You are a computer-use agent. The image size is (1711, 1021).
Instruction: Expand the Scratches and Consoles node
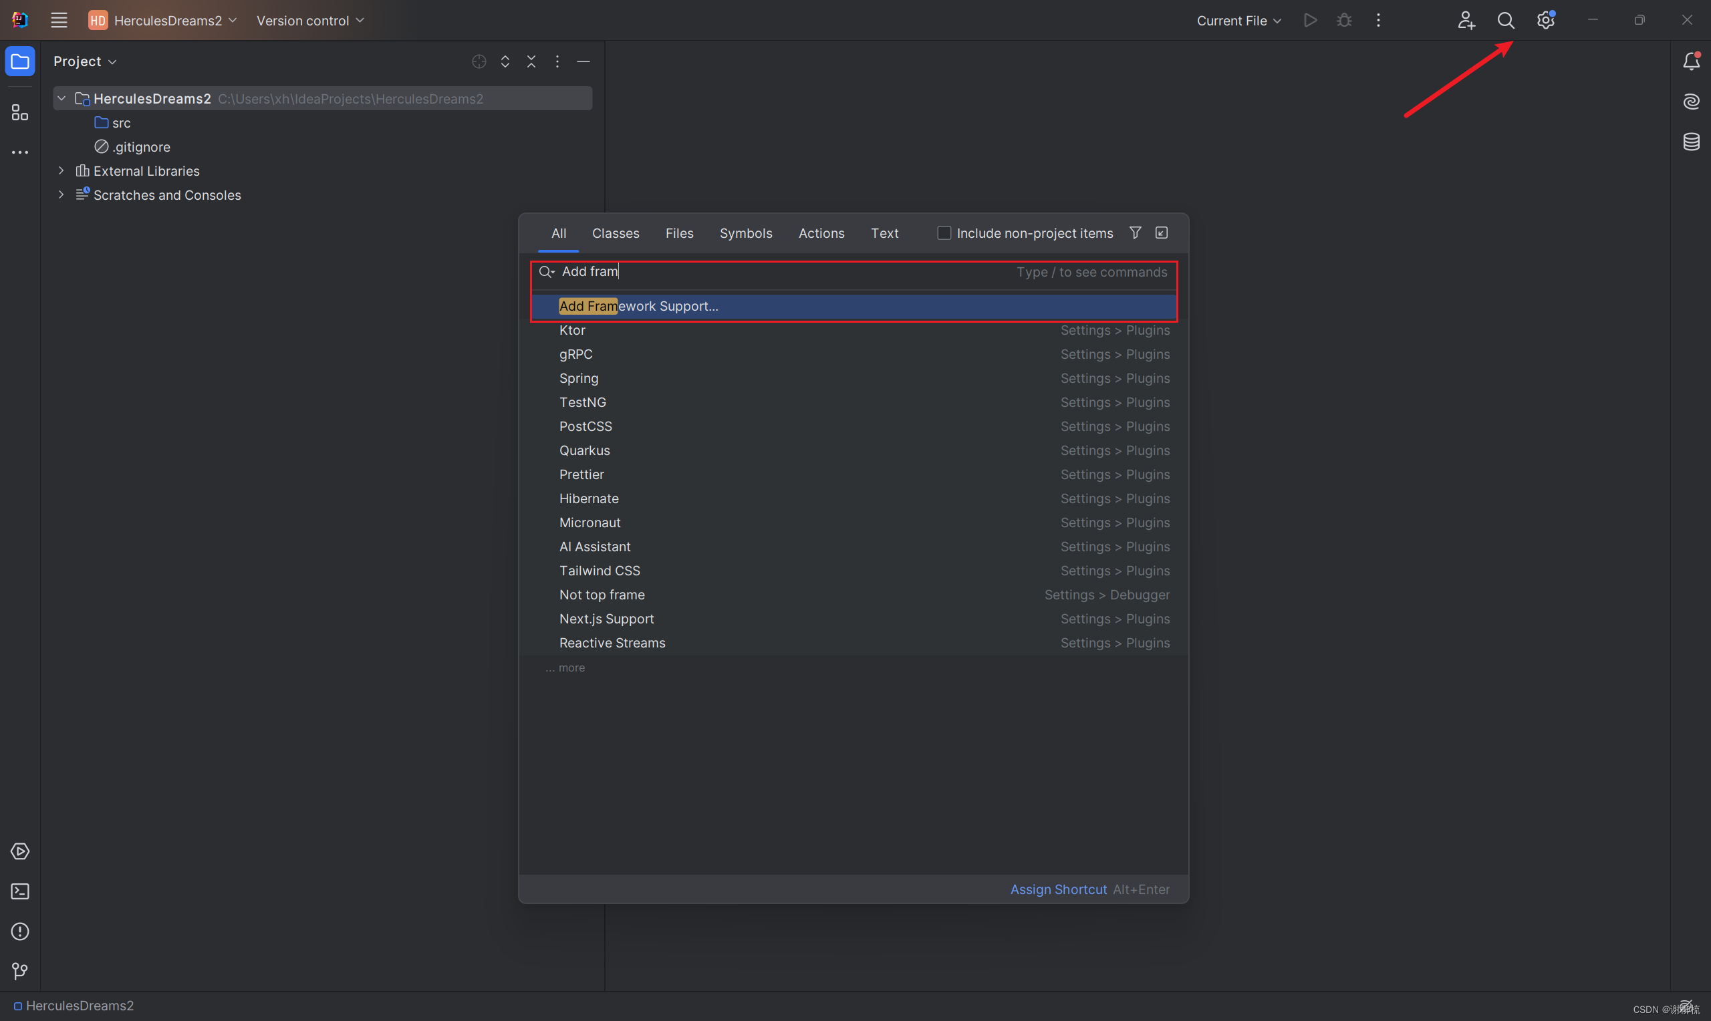pyautogui.click(x=61, y=194)
